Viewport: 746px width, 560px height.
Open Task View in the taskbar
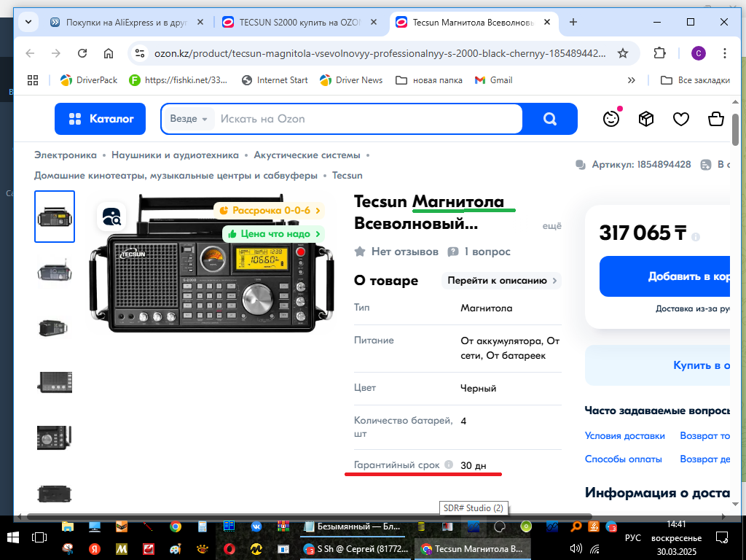[39, 537]
